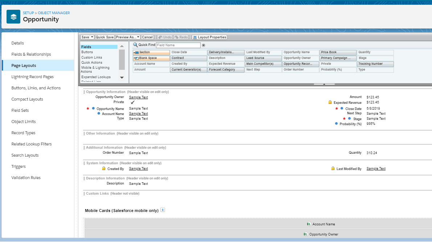Image resolution: width=432 pixels, height=242 pixels.
Task: Click the Quick Find field name input
Action: (178, 45)
